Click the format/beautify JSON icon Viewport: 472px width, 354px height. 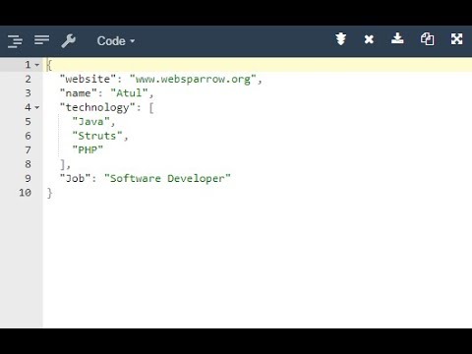coord(15,41)
